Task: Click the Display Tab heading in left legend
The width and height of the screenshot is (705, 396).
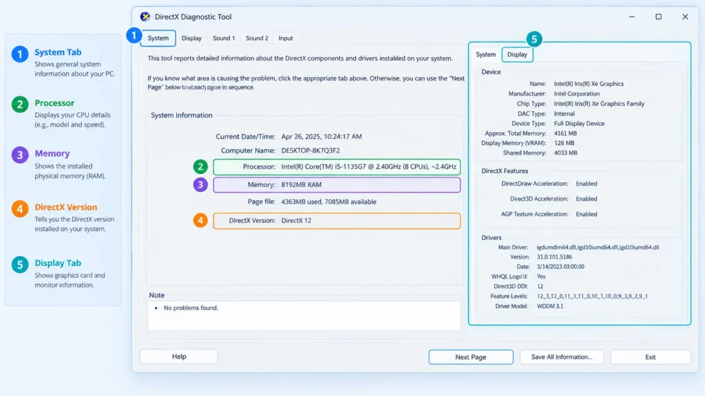Action: tap(58, 263)
